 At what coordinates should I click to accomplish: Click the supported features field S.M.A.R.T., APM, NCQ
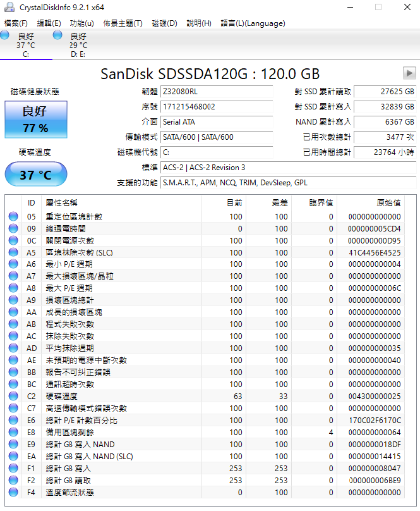coord(288,183)
